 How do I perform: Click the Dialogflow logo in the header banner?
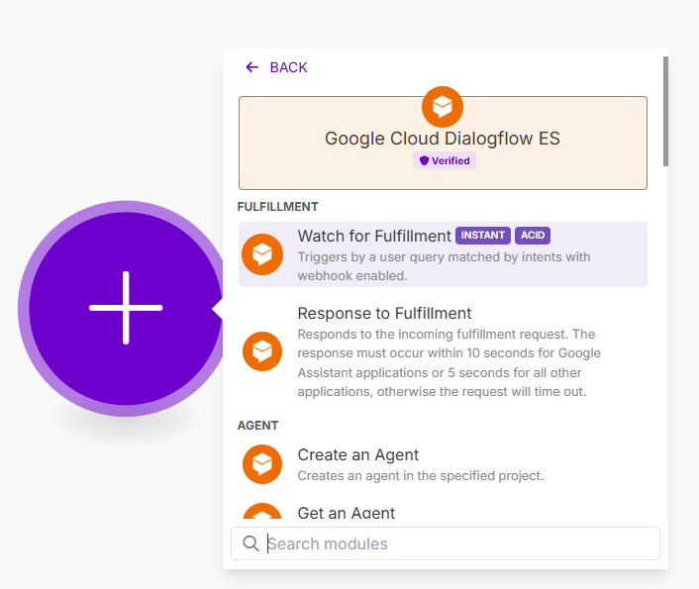pos(443,107)
